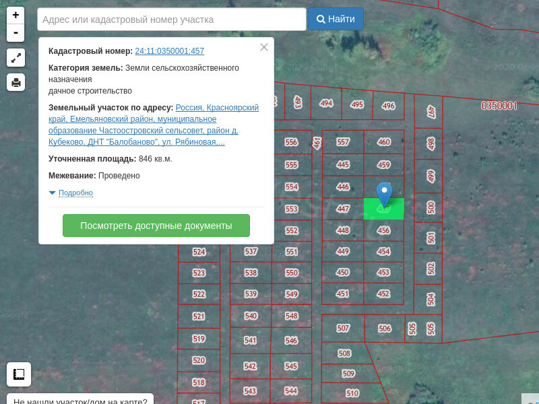
Task: Open the ruler measurement tool
Action: pyautogui.click(x=19, y=374)
